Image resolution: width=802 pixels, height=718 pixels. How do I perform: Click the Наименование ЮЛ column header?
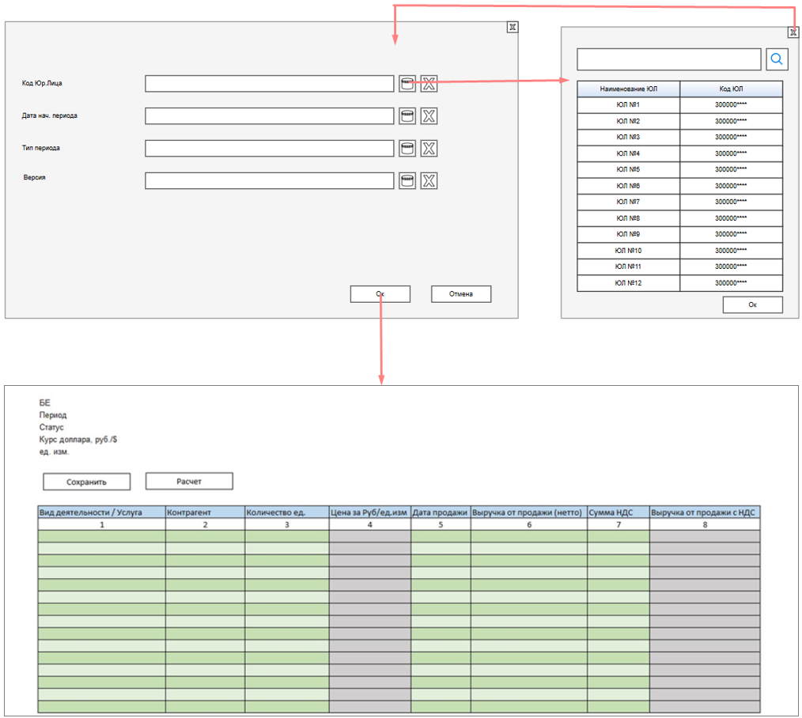628,89
